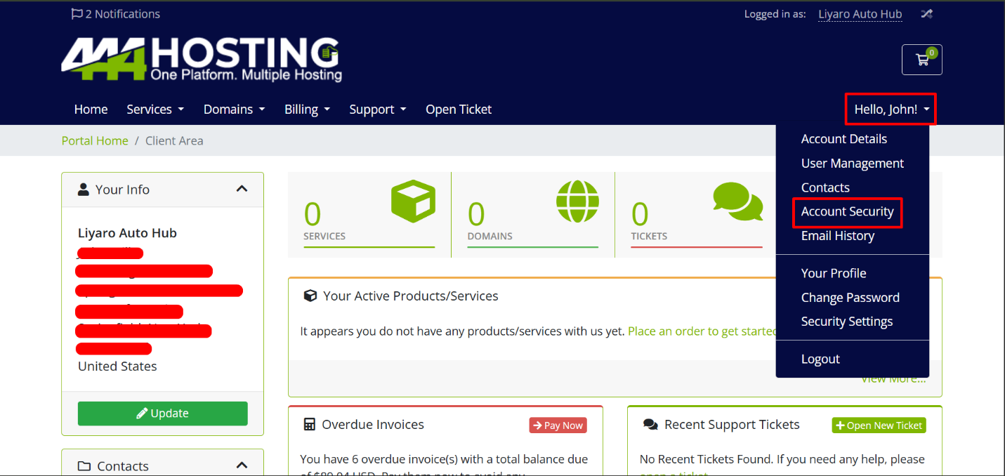Open the Billing dropdown menu
This screenshot has height=476, width=1005.
pos(307,110)
